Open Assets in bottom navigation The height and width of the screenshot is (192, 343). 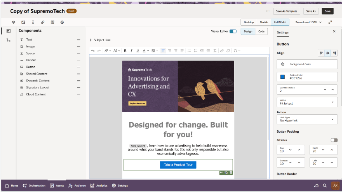click(57, 186)
